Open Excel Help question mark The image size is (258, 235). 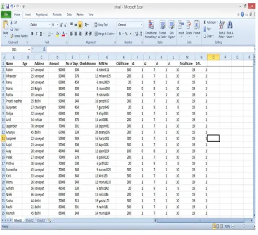242,14
